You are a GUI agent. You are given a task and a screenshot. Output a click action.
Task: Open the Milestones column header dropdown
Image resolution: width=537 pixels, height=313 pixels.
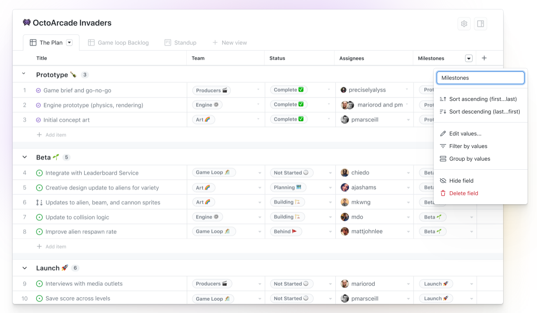click(x=469, y=58)
